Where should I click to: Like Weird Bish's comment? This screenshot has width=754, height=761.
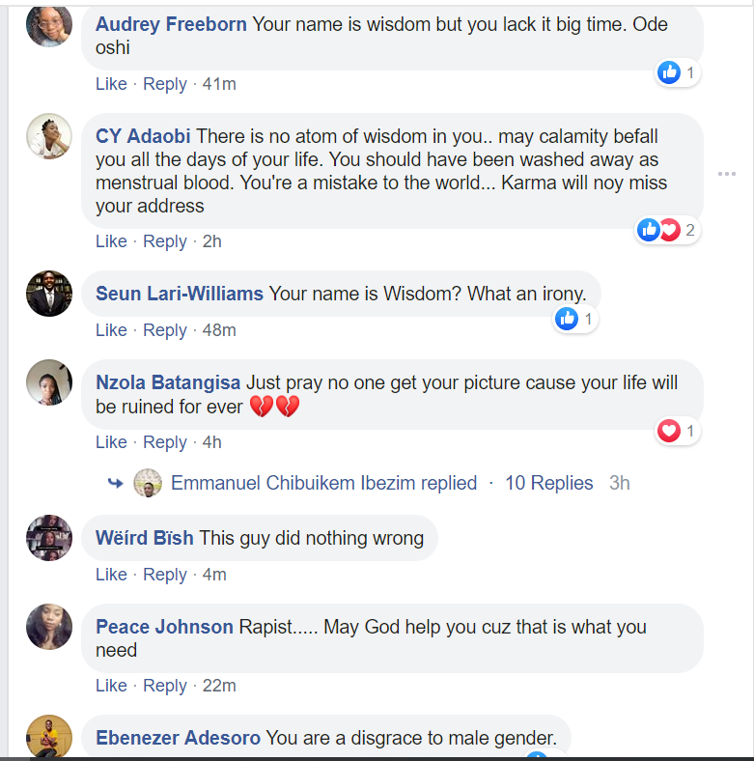(x=111, y=575)
